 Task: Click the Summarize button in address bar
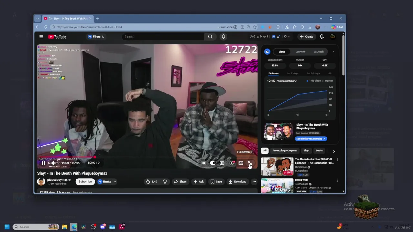(227, 27)
